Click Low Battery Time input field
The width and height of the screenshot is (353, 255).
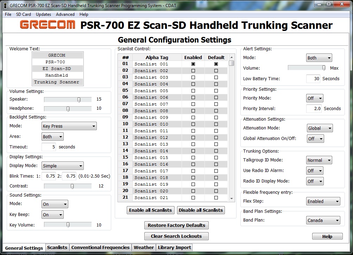tap(313, 78)
